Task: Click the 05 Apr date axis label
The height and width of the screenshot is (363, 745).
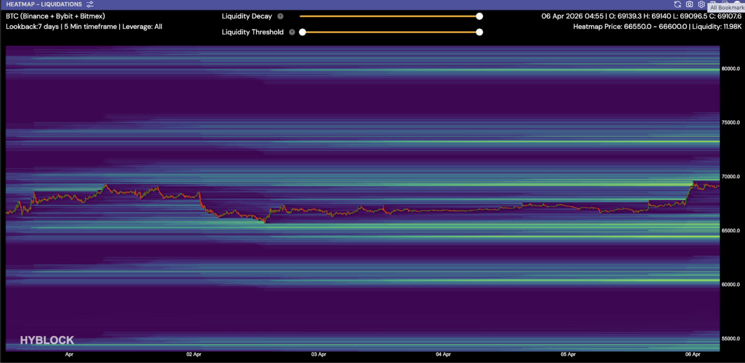Action: pyautogui.click(x=568, y=354)
